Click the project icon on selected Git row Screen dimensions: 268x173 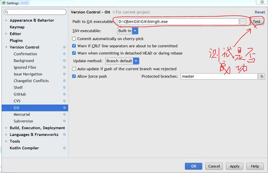click(65, 108)
